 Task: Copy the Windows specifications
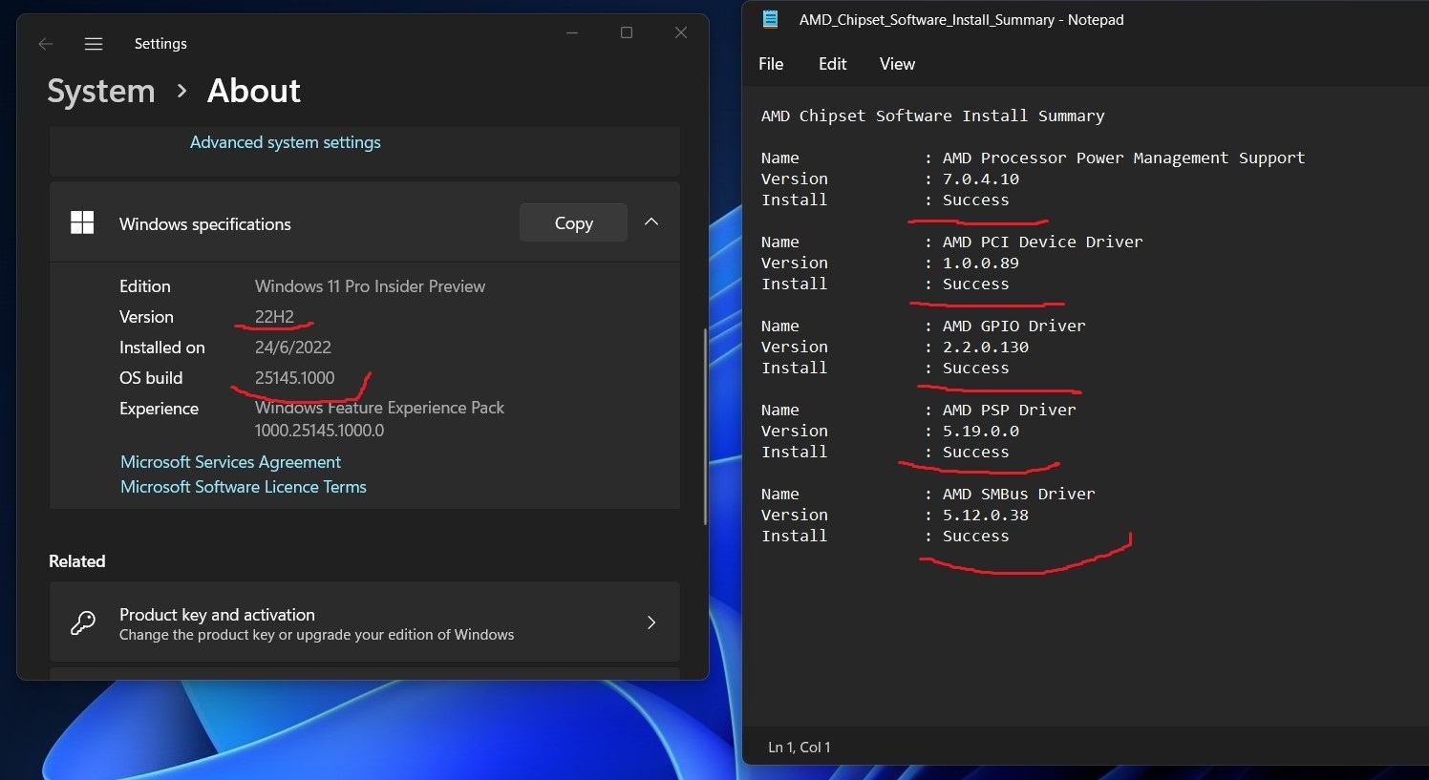pyautogui.click(x=573, y=222)
